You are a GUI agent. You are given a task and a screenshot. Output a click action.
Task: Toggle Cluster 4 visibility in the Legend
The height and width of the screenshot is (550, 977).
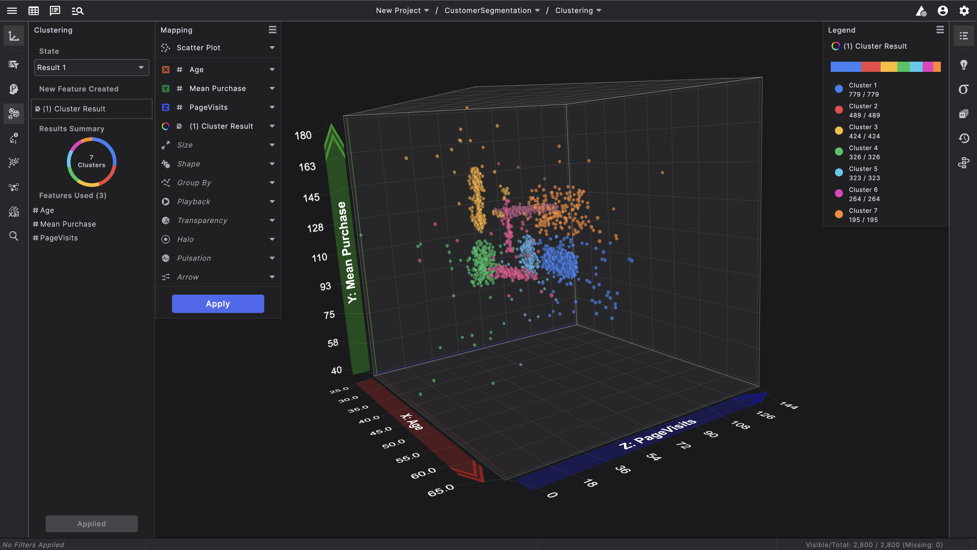(x=839, y=151)
